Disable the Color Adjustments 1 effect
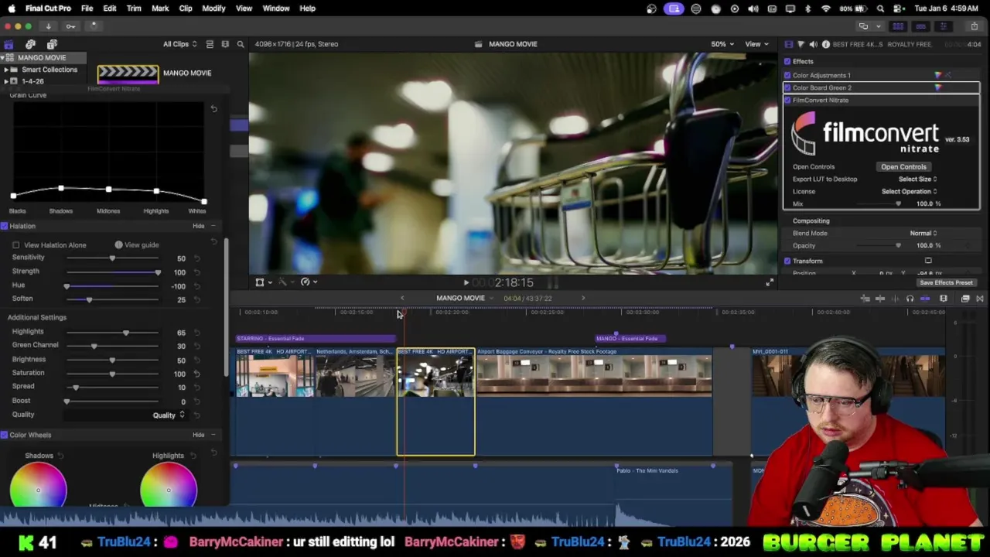Screen dimensions: 990x557 pos(787,75)
